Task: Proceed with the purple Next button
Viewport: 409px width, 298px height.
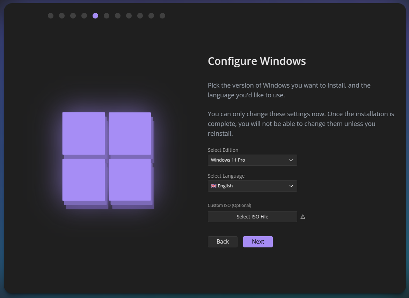Action: click(x=258, y=242)
